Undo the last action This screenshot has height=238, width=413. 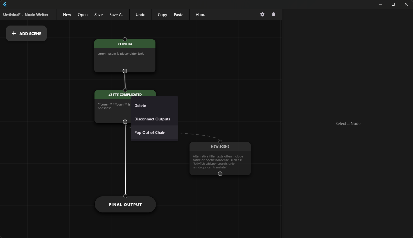(141, 15)
